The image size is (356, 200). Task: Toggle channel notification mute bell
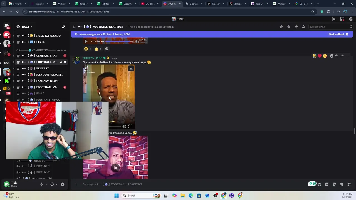[288, 27]
